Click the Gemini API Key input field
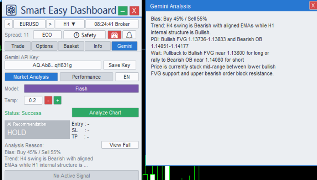The height and width of the screenshot is (180, 317). click(x=53, y=65)
